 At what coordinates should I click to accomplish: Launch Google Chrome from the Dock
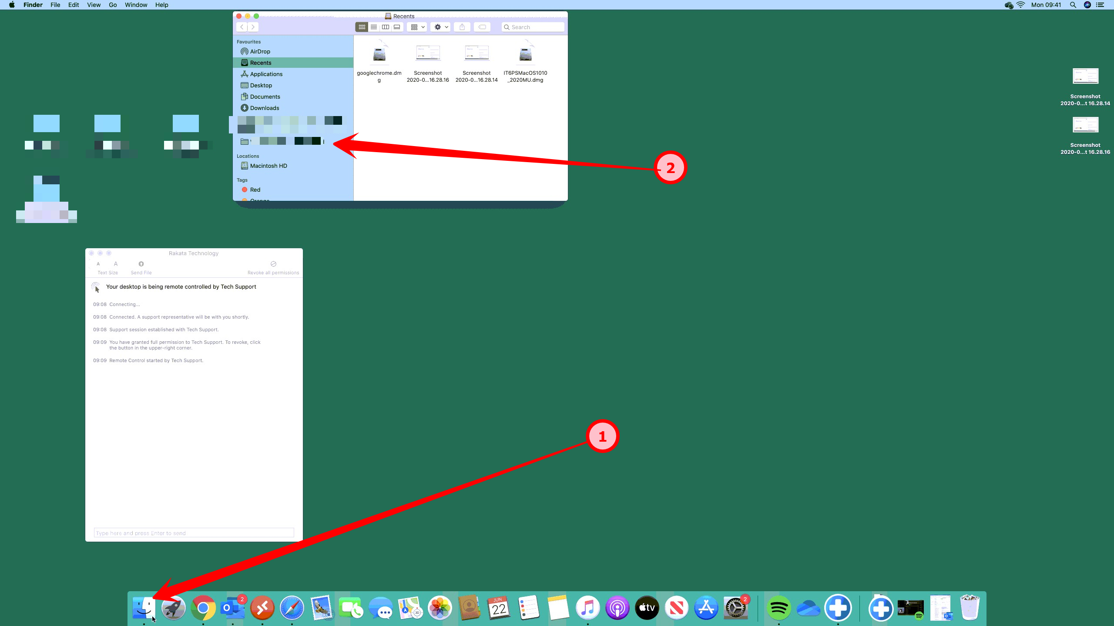[203, 608]
